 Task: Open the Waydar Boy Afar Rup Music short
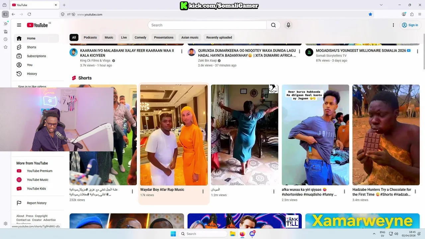[x=174, y=135]
